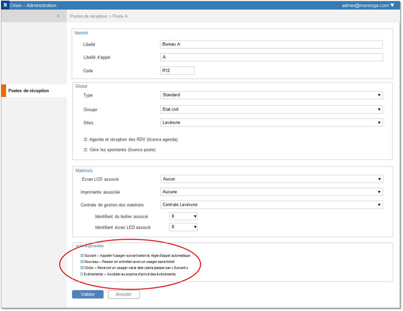403x311 pixels.
Task: Click the Actions générales section title
Action: [89, 246]
